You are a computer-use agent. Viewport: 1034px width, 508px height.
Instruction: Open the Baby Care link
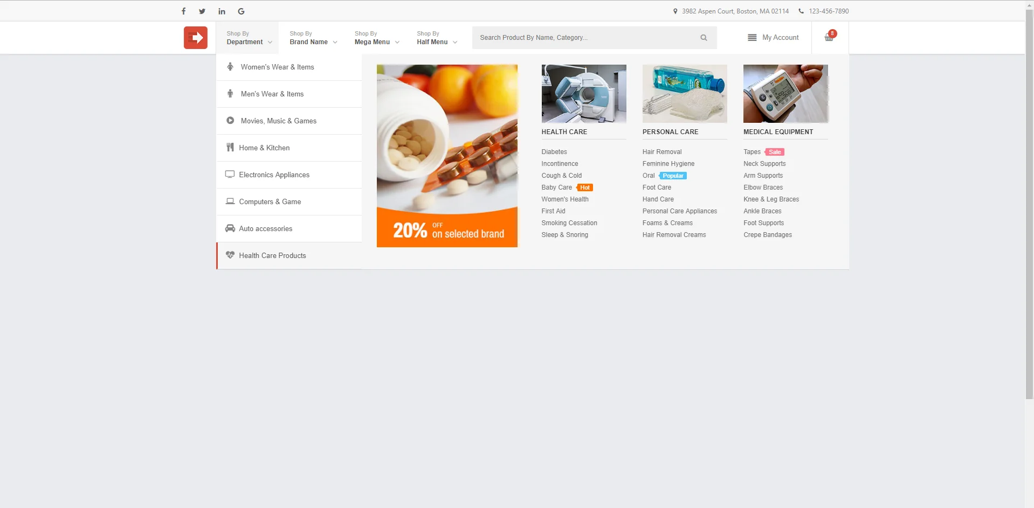coord(556,187)
